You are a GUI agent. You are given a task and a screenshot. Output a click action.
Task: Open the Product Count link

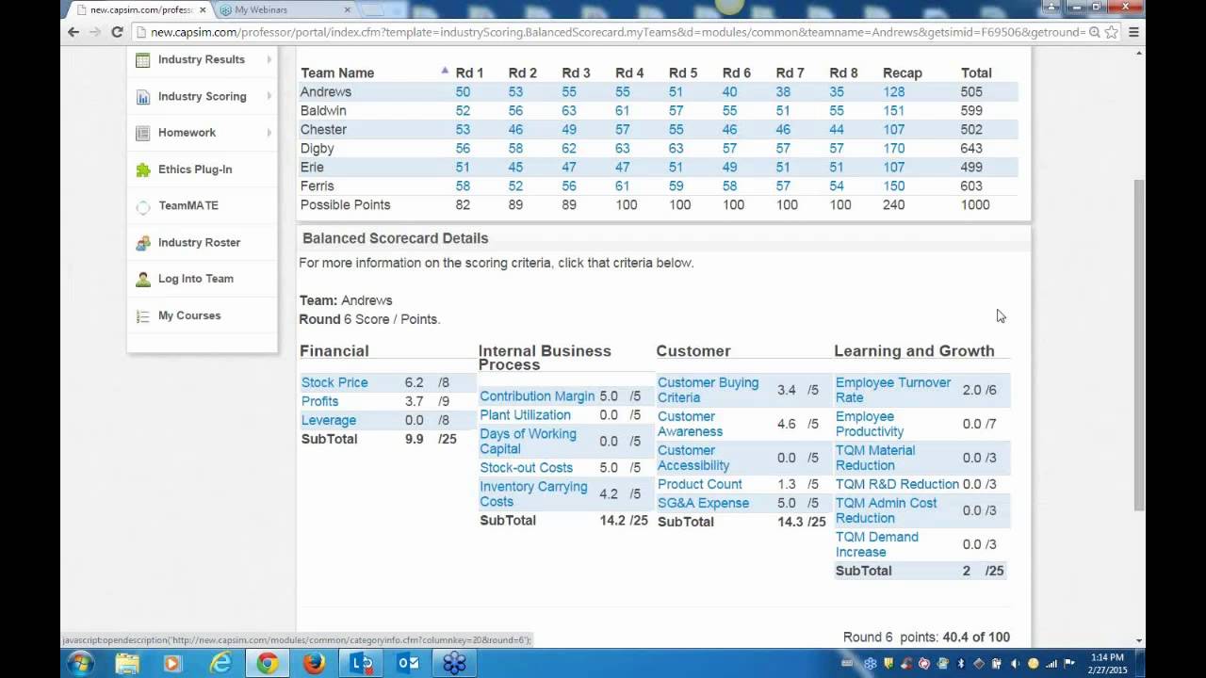click(700, 484)
